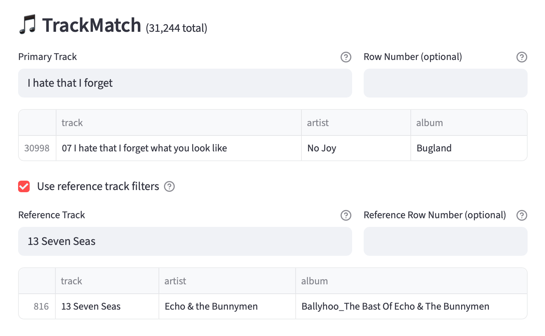The height and width of the screenshot is (336, 545).
Task: Select the Reference Row Number input field
Action: [445, 241]
